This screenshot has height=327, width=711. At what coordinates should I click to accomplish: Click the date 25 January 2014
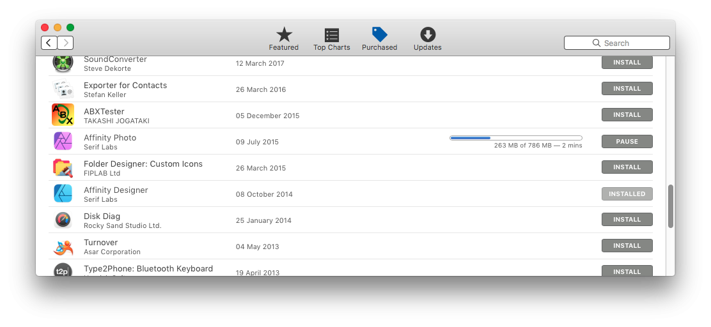coord(263,220)
